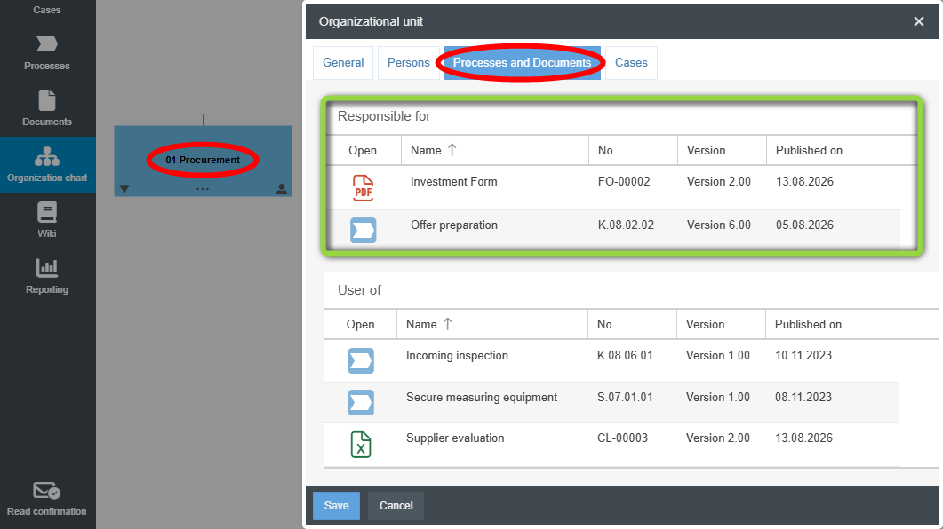
Task: Open the Investment Form PDF icon
Action: pos(363,188)
